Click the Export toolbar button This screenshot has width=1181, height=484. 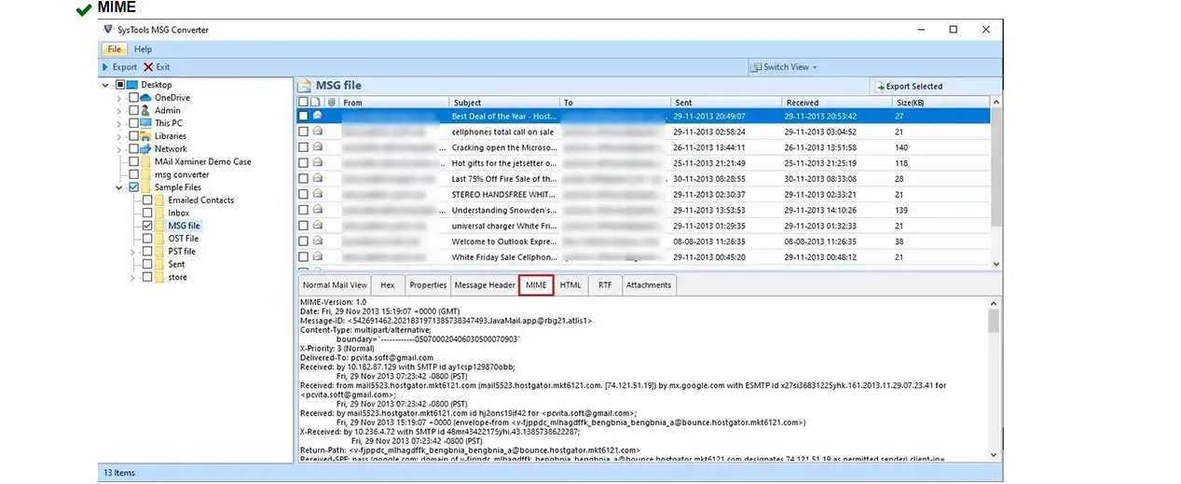[119, 67]
